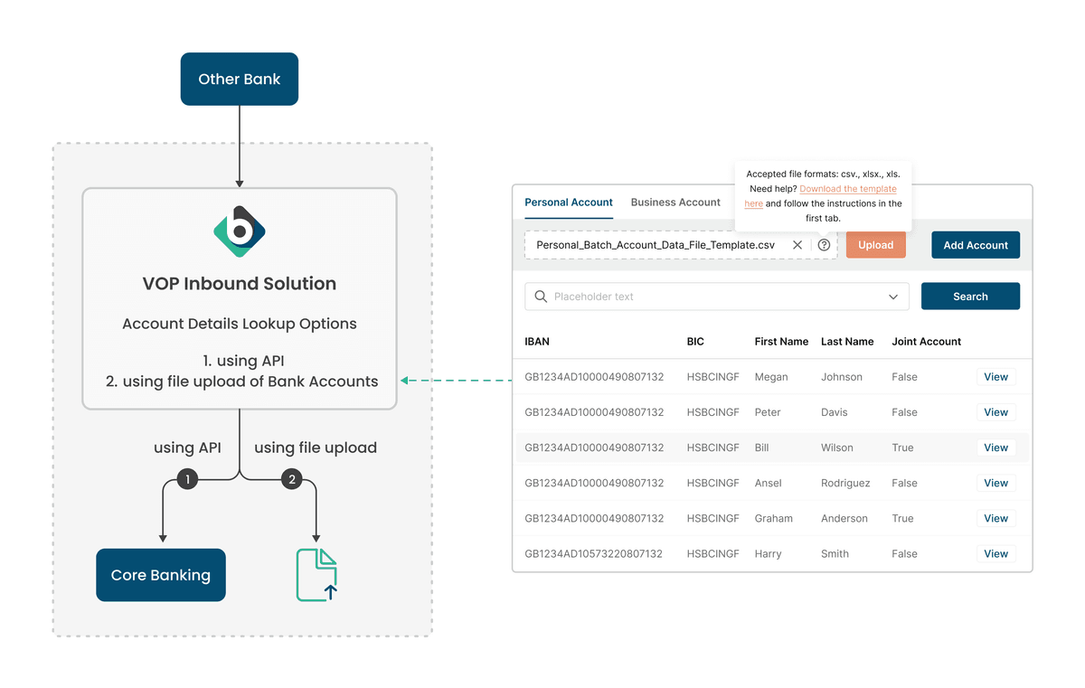Switch to the Personal Account tab

click(x=569, y=203)
